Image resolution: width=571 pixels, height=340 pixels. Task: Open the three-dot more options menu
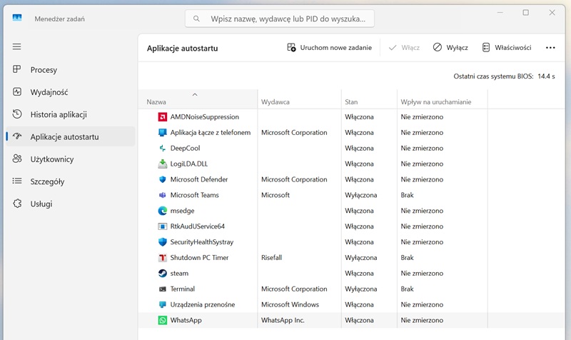click(550, 48)
